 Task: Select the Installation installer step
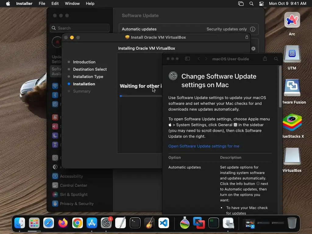(x=84, y=84)
